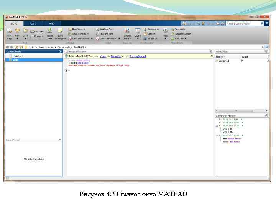Image resolution: width=276 pixels, height=207 pixels.
Task: Open the Layout dropdown
Action: [x=138, y=33]
